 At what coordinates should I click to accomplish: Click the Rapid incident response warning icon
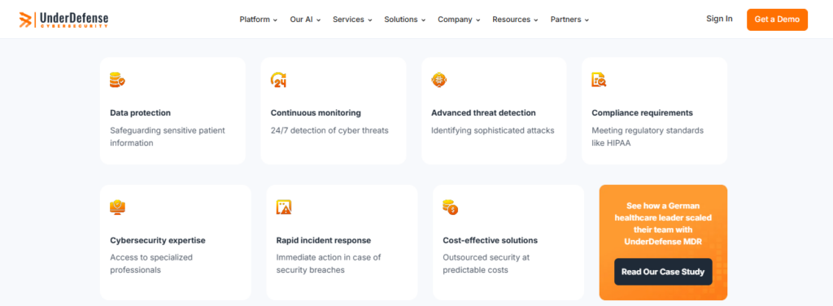point(284,208)
